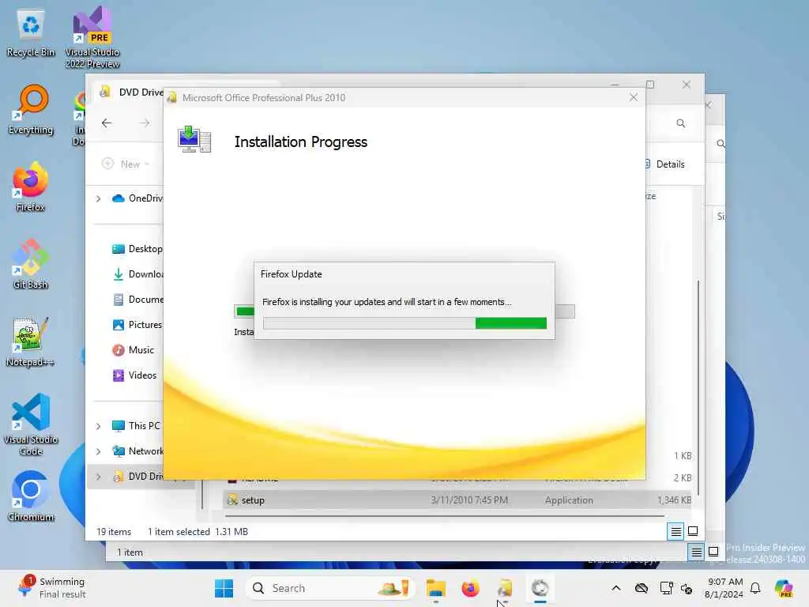Screen dimensions: 809x607
Task: Close the Microsoft Office installer window
Action: (x=634, y=97)
